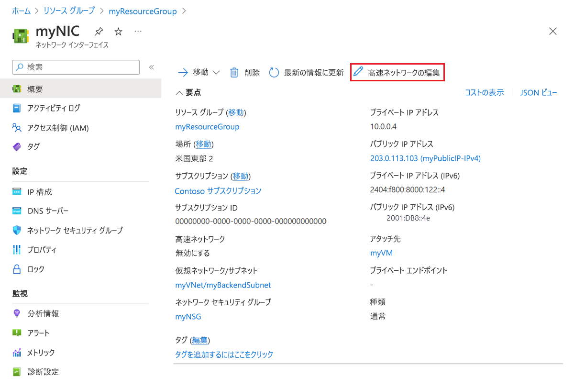Open the JSON ビュー link
This screenshot has width=574, height=388.
coord(539,92)
